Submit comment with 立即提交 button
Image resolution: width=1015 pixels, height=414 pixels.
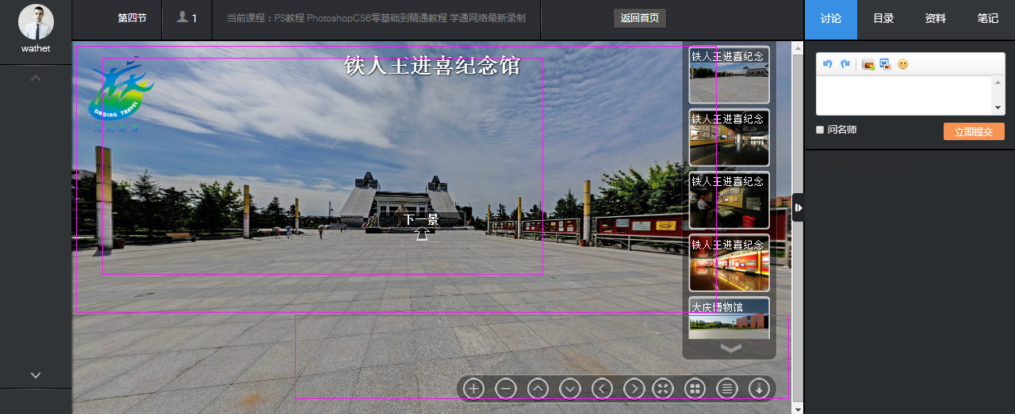[974, 132]
